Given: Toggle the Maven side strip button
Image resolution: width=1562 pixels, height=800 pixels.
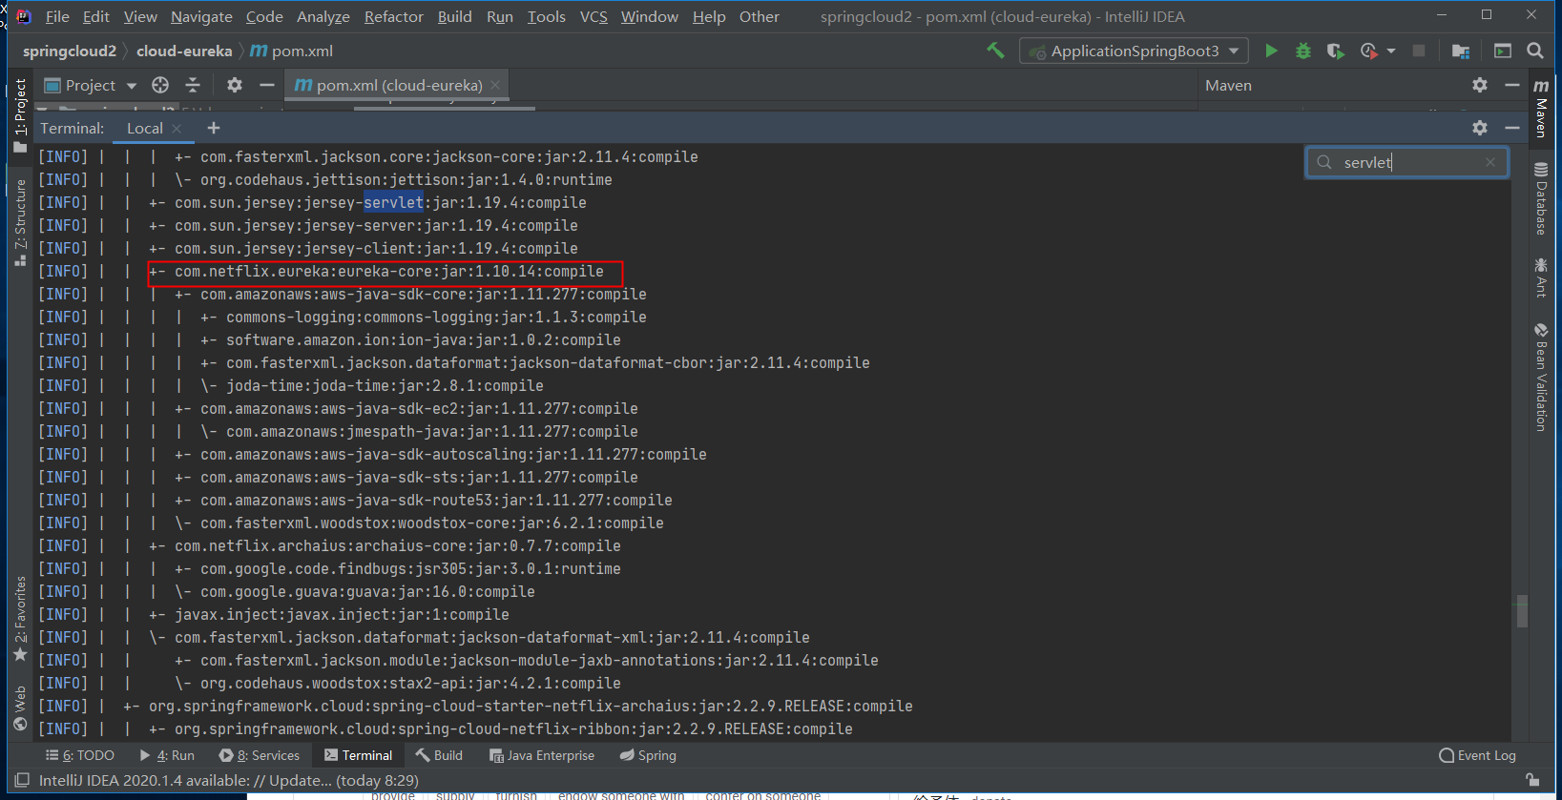Looking at the screenshot, I should (1541, 107).
